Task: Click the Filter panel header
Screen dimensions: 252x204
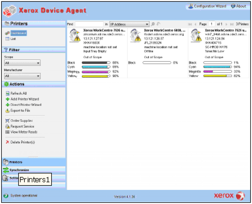Action: tap(34, 50)
